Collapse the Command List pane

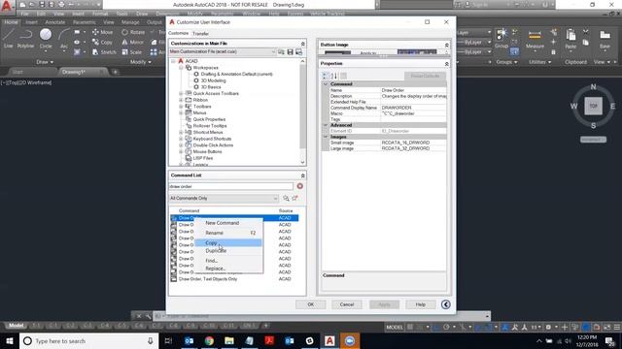[302, 175]
